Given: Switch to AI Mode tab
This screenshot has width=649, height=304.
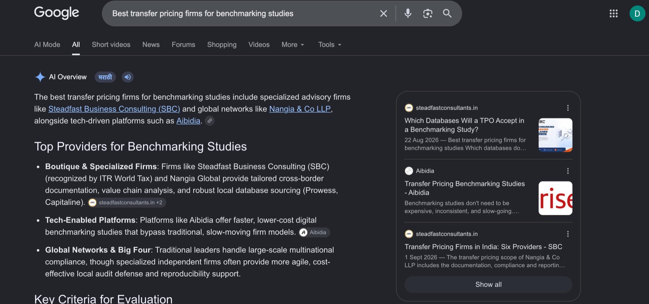Looking at the screenshot, I should coord(47,45).
